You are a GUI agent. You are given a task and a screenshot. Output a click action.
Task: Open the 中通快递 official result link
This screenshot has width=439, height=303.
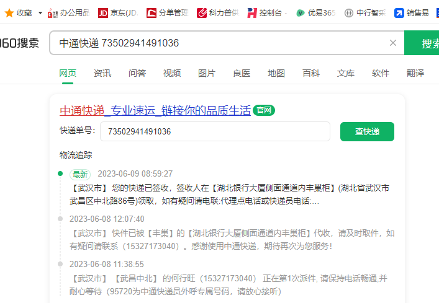pyautogui.click(x=155, y=110)
